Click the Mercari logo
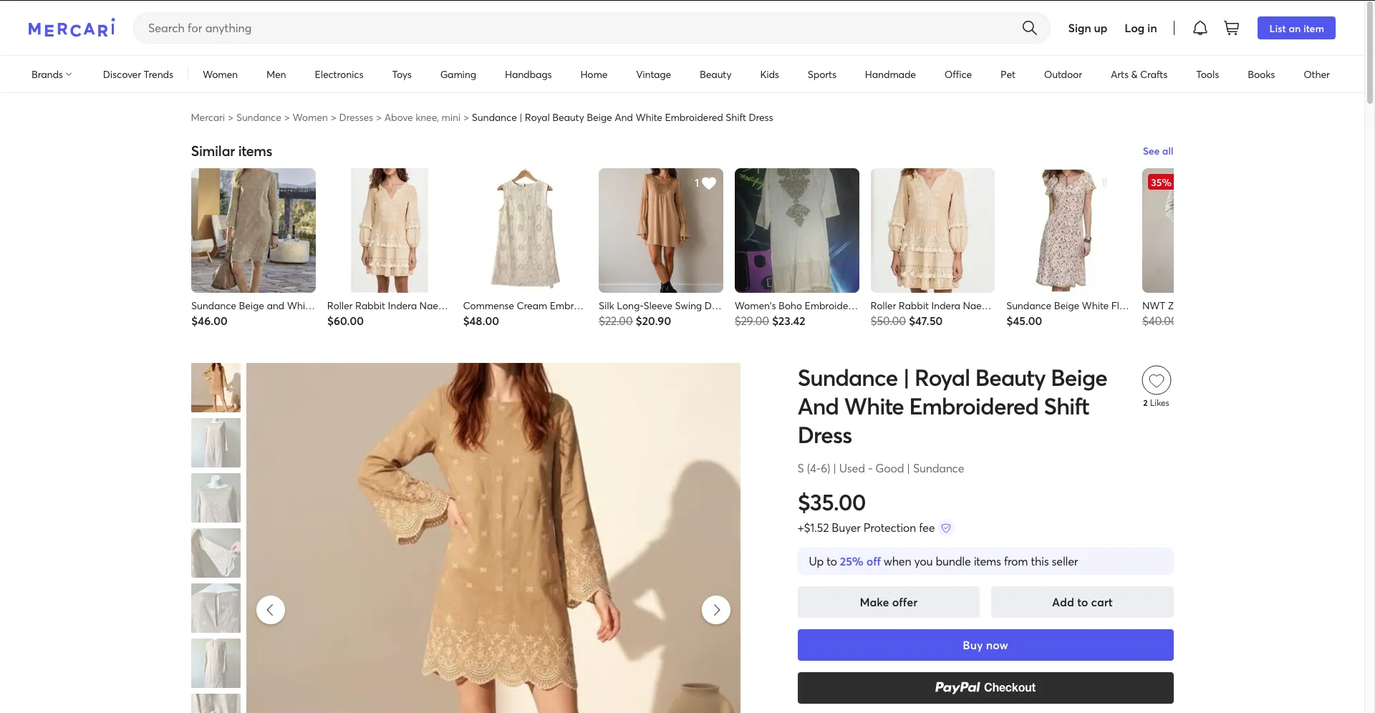 [x=71, y=28]
